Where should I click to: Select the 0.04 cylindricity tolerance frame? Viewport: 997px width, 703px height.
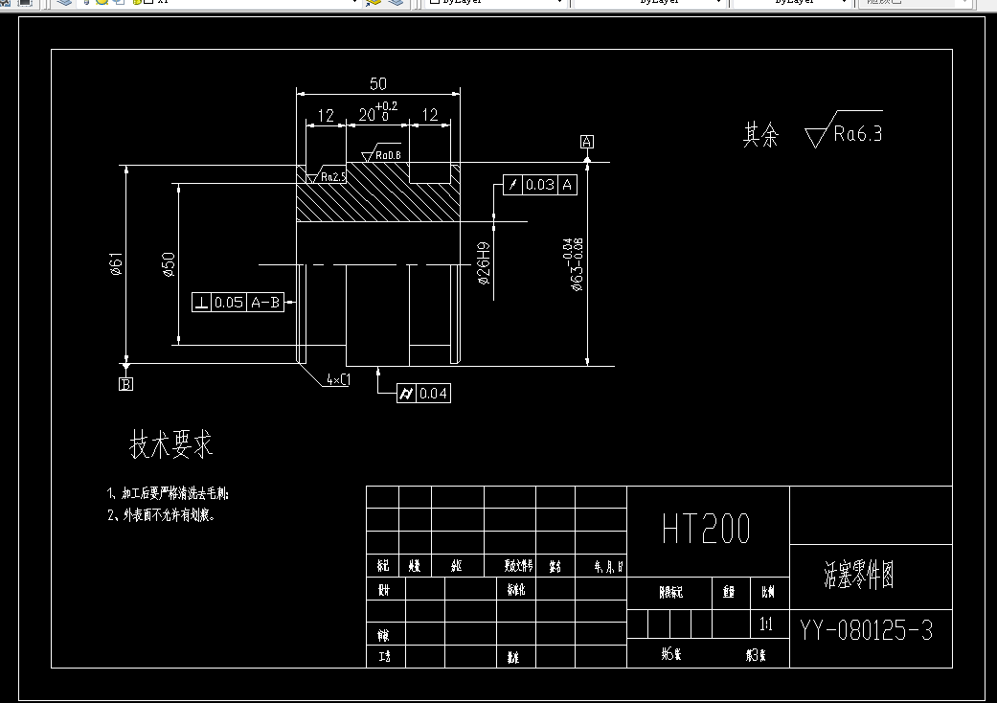[423, 394]
